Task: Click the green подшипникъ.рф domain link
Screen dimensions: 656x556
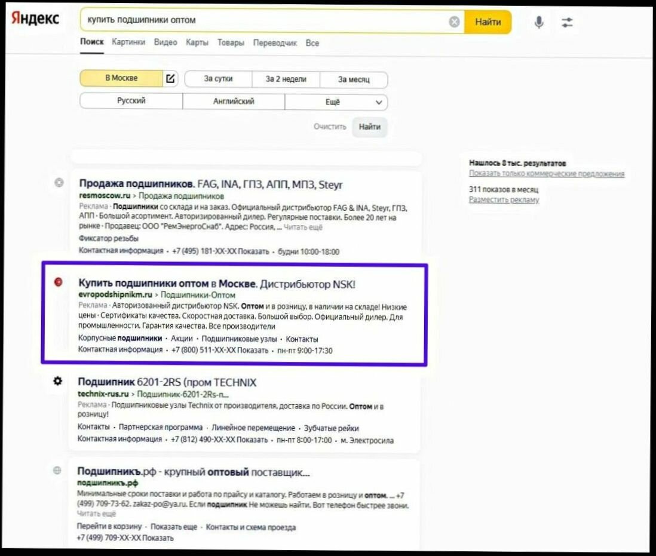Action: pos(108,483)
